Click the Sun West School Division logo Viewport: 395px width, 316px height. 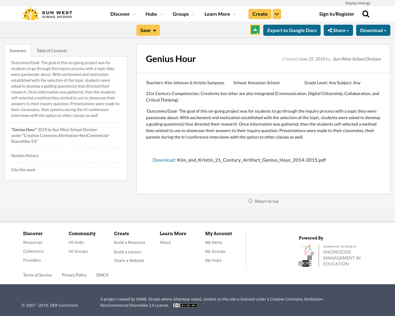pos(47,13)
